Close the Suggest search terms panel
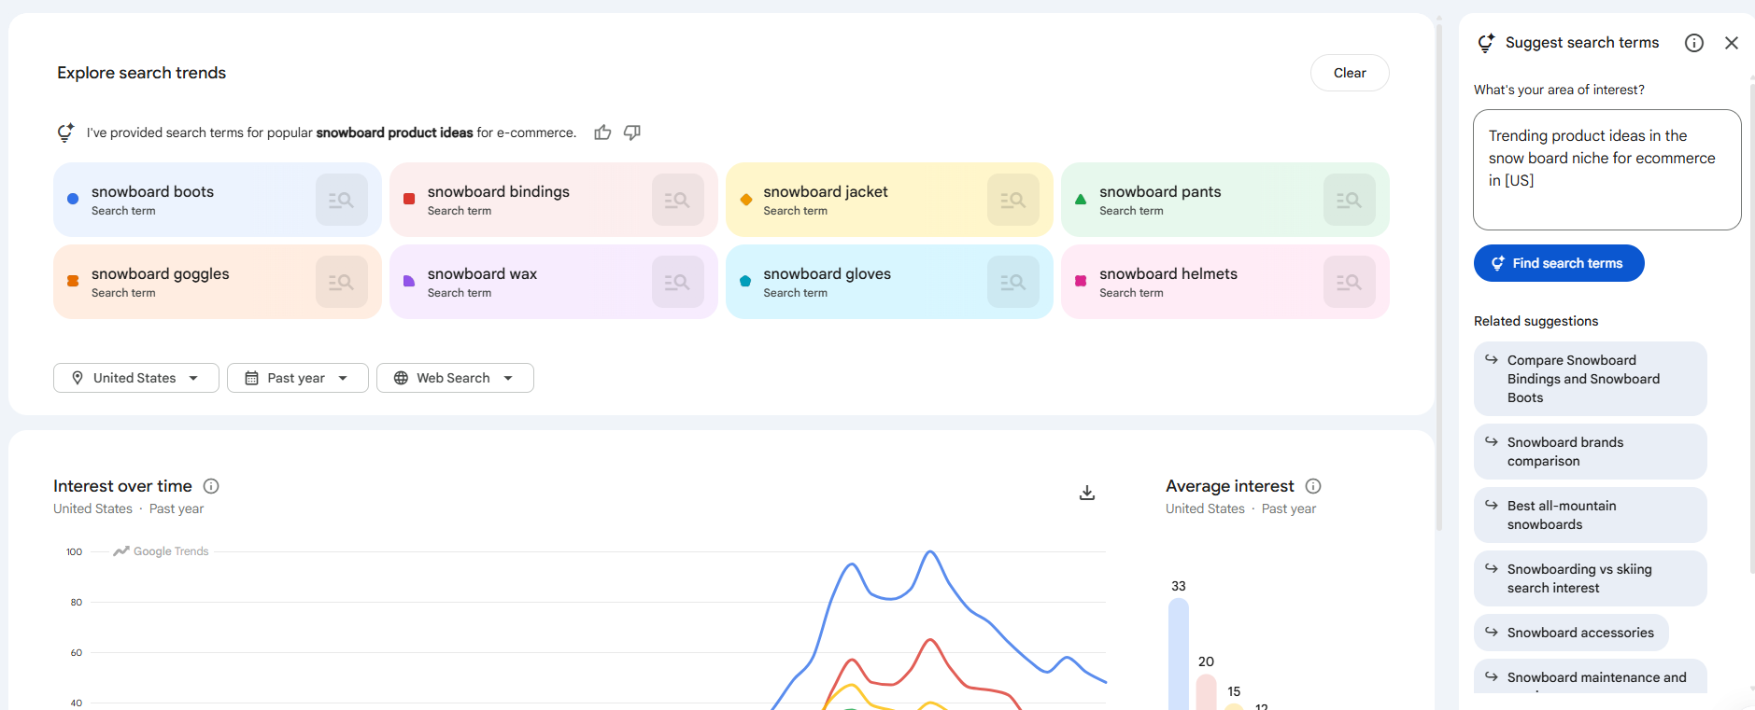Screen dimensions: 1755x710 (1732, 43)
